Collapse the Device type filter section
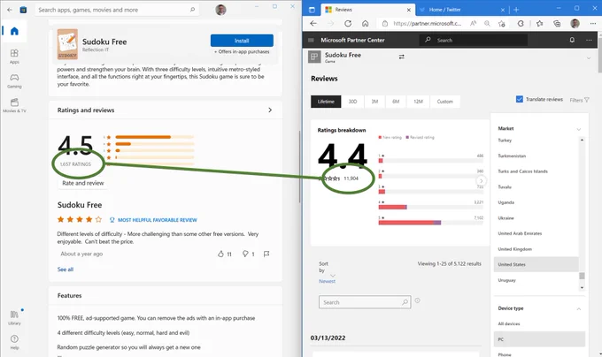Screen dimensions: 602x357 click(x=579, y=308)
